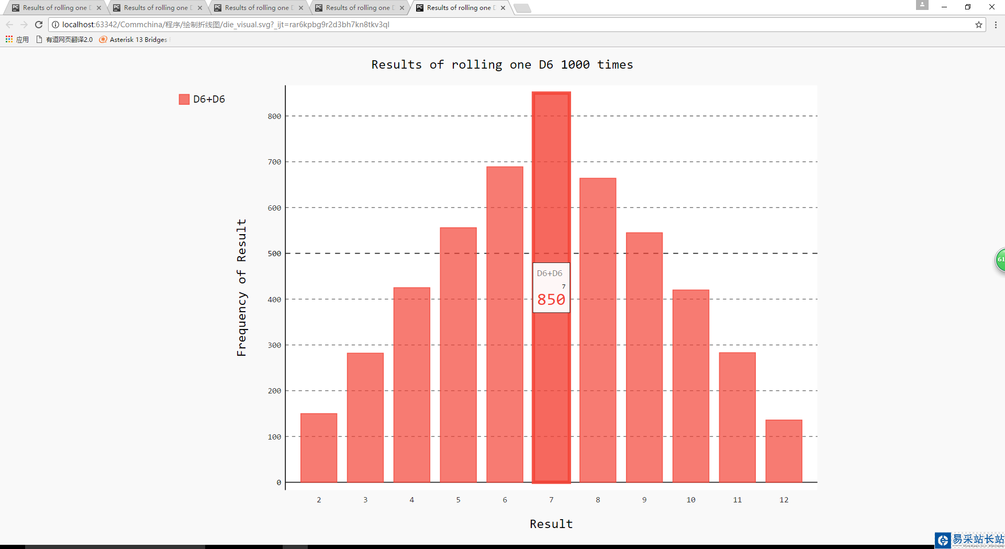Click the bar for result 3

pos(365,418)
